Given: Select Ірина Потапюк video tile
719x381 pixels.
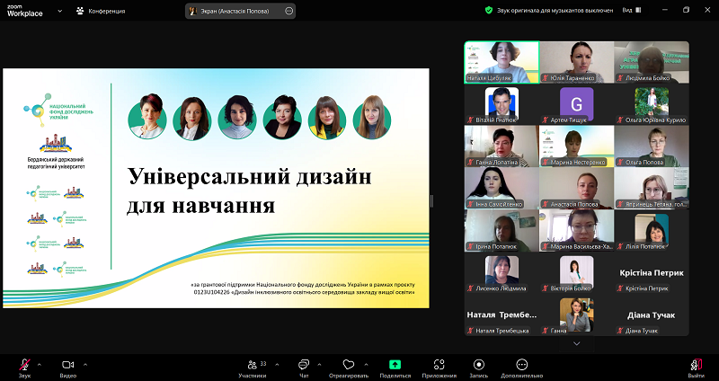Looking at the screenshot, I should pos(502,231).
